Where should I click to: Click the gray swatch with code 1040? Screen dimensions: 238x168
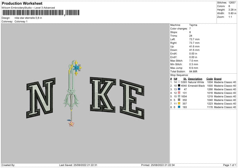click(x=179, y=100)
